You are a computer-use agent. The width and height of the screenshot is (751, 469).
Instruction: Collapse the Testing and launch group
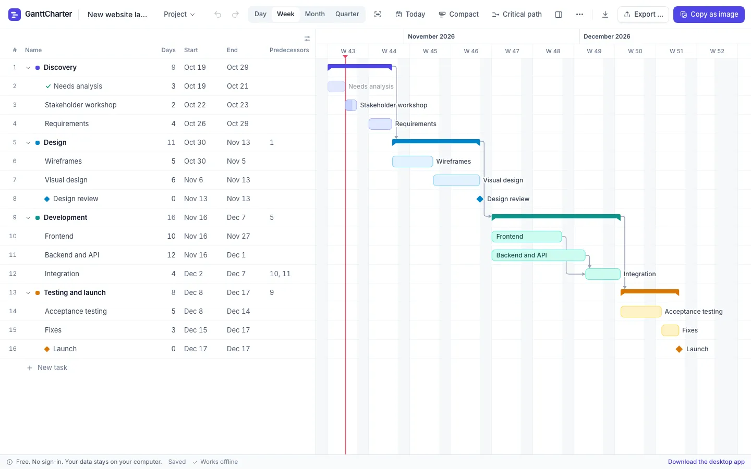click(x=28, y=293)
